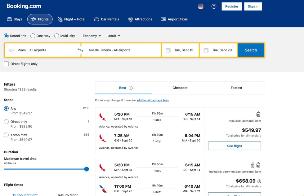The width and height of the screenshot is (304, 196).
Task: Click the price info icon next to $658.09
Action: (259, 181)
